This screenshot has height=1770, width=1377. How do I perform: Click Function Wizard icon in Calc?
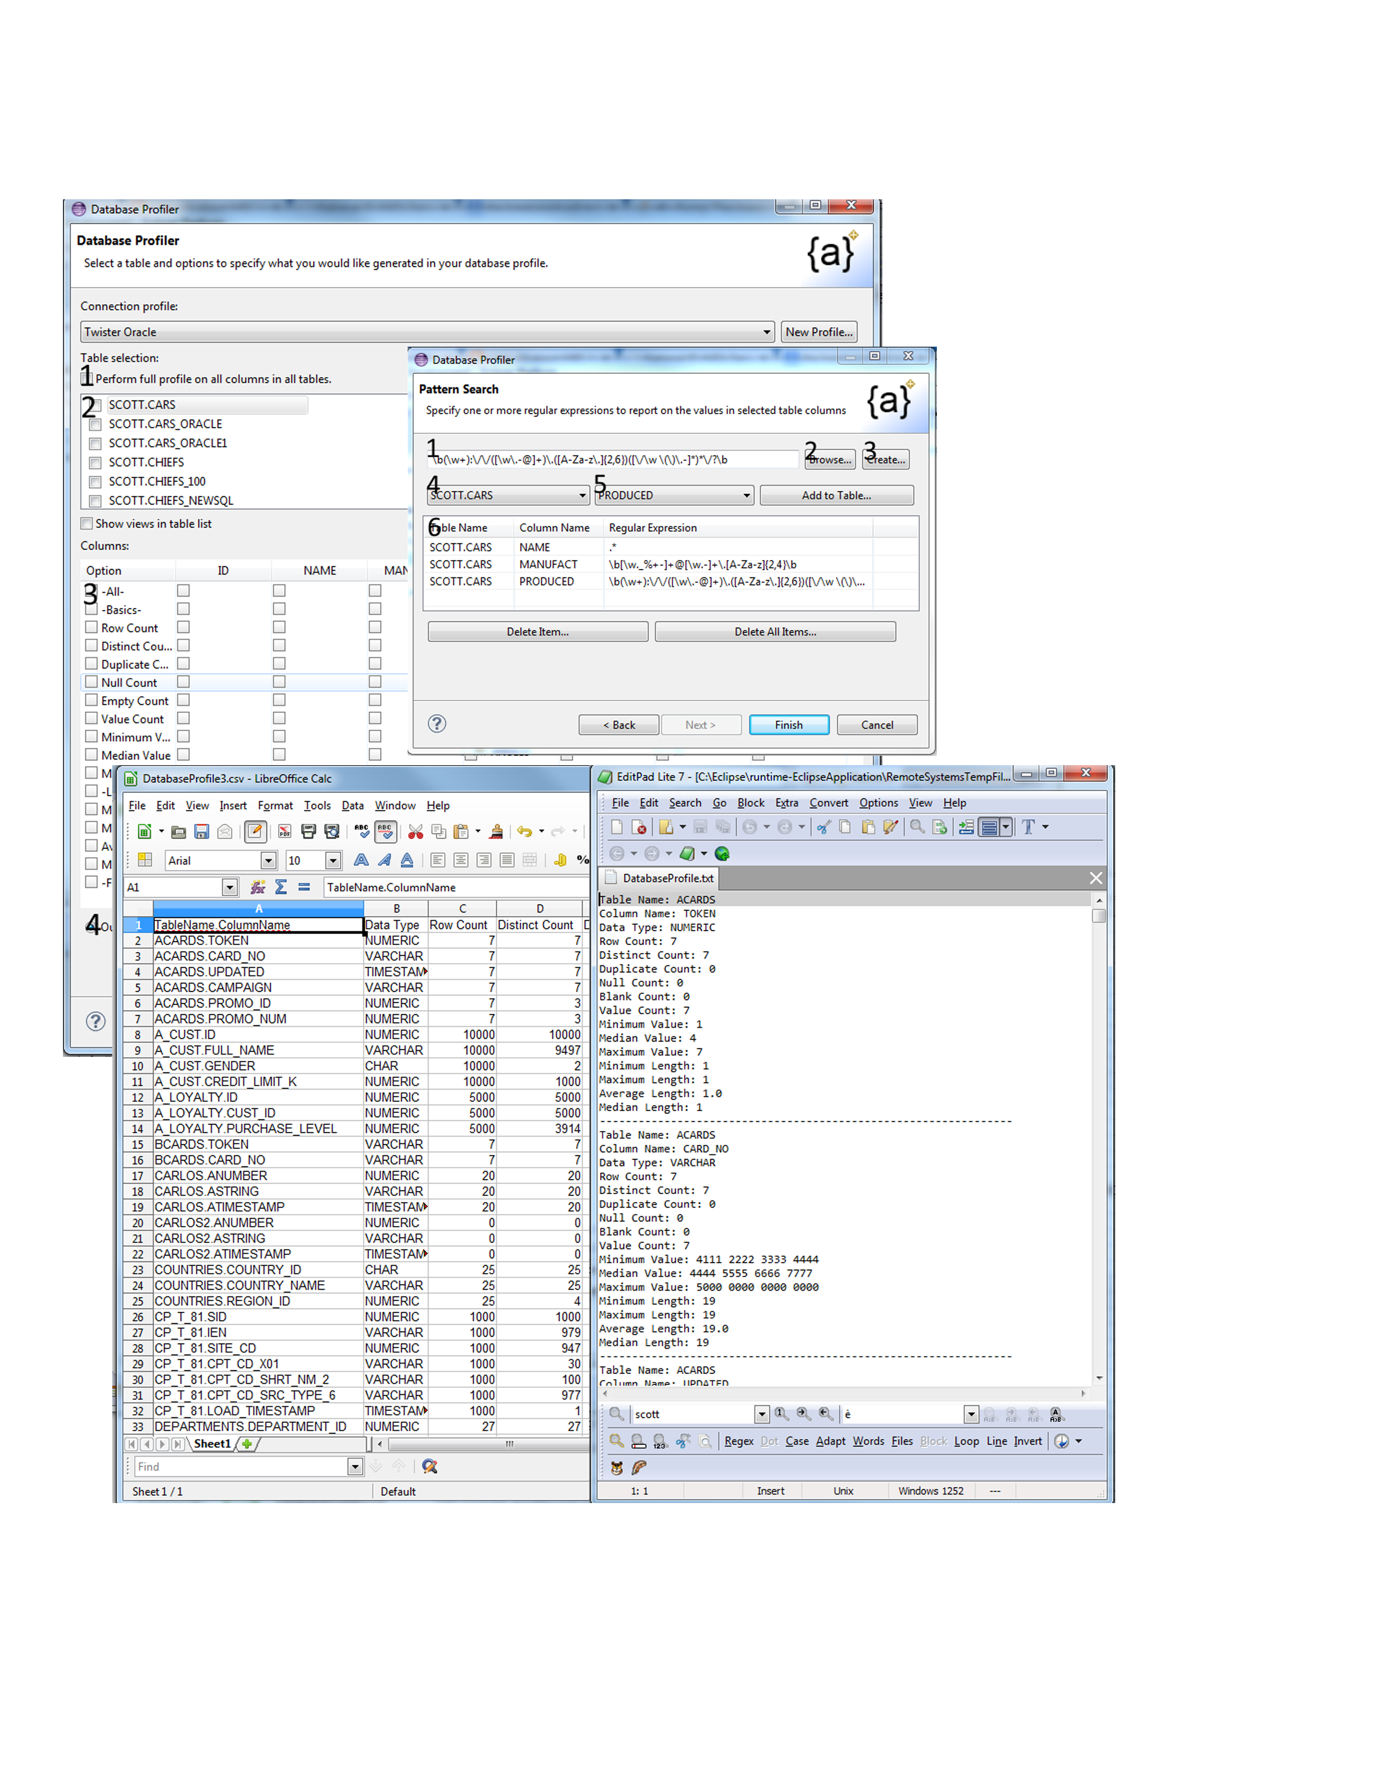(258, 887)
